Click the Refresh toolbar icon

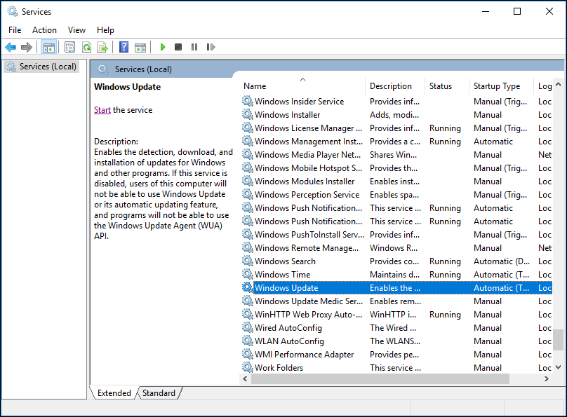click(x=86, y=47)
